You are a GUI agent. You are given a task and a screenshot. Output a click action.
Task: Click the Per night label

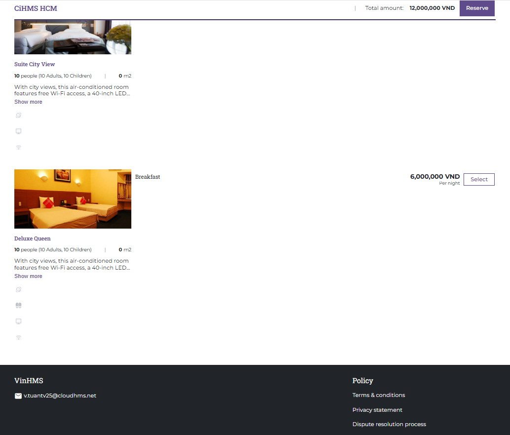pyautogui.click(x=449, y=183)
